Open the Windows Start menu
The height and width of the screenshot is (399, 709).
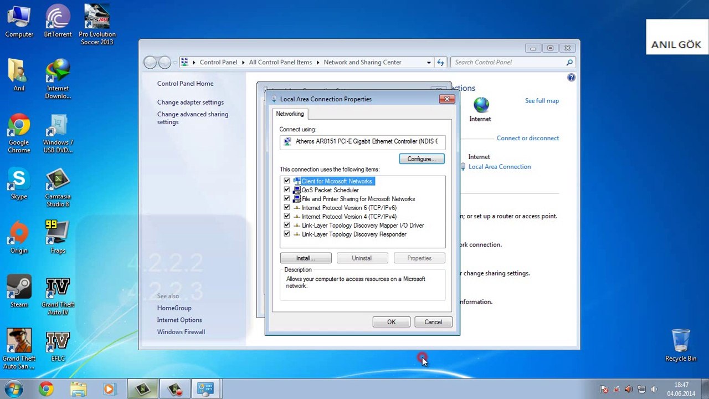(13, 388)
